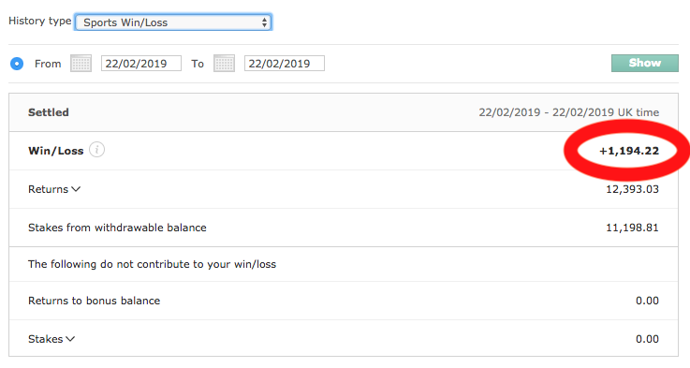Click the From date input field

(x=141, y=64)
